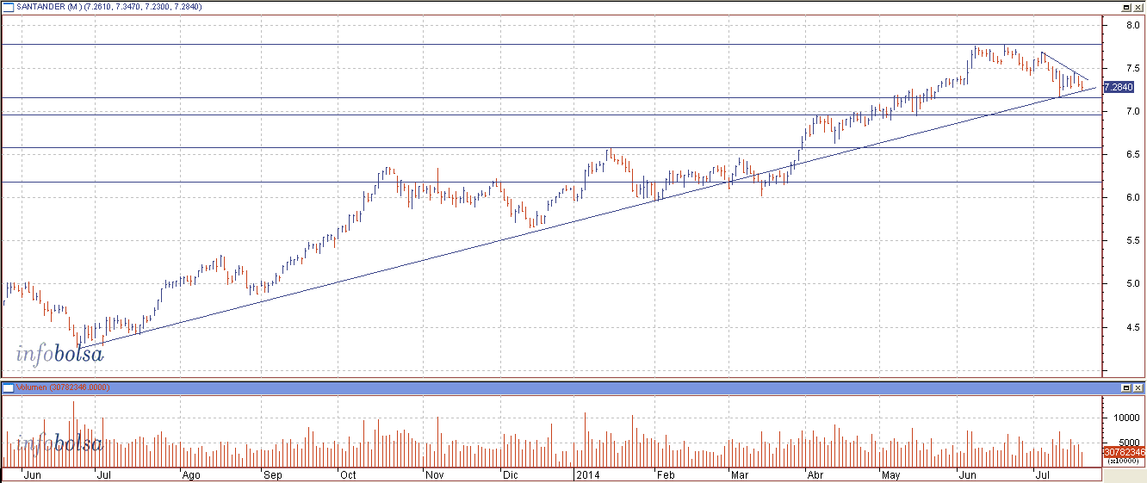Close the SANTANDER price chart panel
The height and width of the screenshot is (483, 1147).
[x=1138, y=7]
